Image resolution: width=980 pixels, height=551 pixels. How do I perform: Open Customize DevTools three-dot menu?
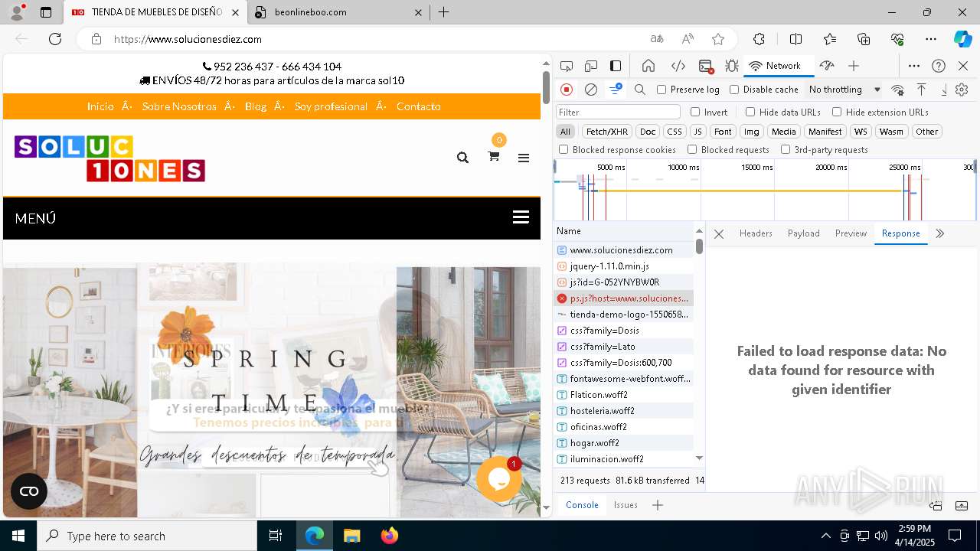click(914, 66)
